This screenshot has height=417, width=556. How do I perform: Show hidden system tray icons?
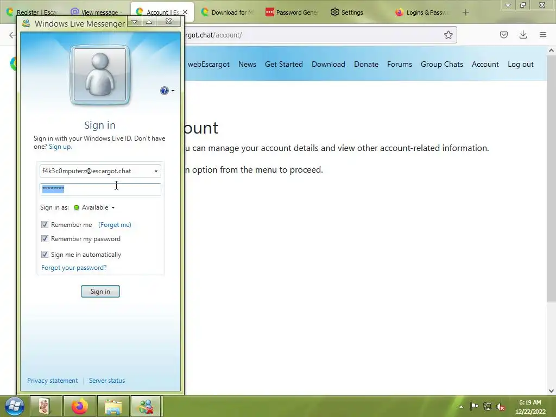tap(462, 407)
